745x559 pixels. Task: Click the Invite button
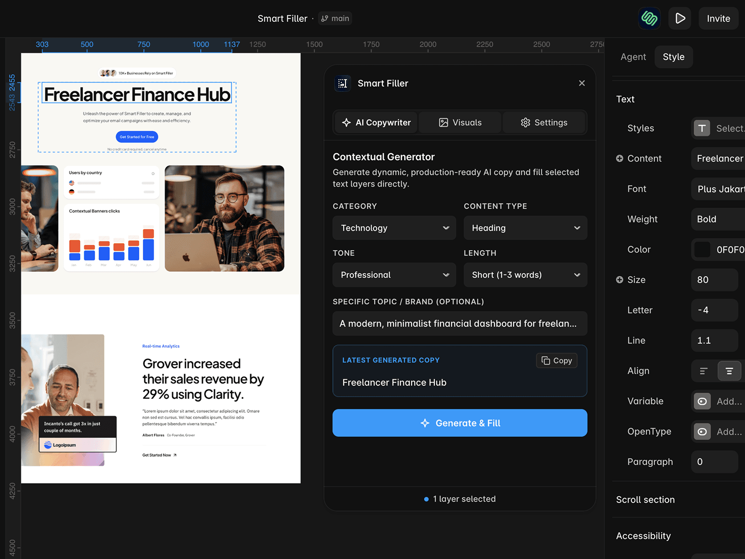(718, 19)
